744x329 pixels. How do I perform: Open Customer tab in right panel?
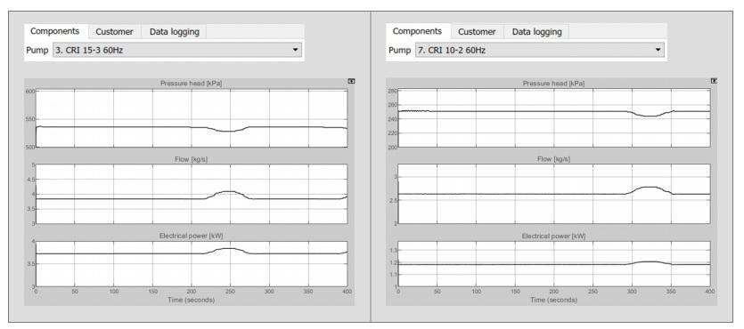pyautogui.click(x=477, y=32)
